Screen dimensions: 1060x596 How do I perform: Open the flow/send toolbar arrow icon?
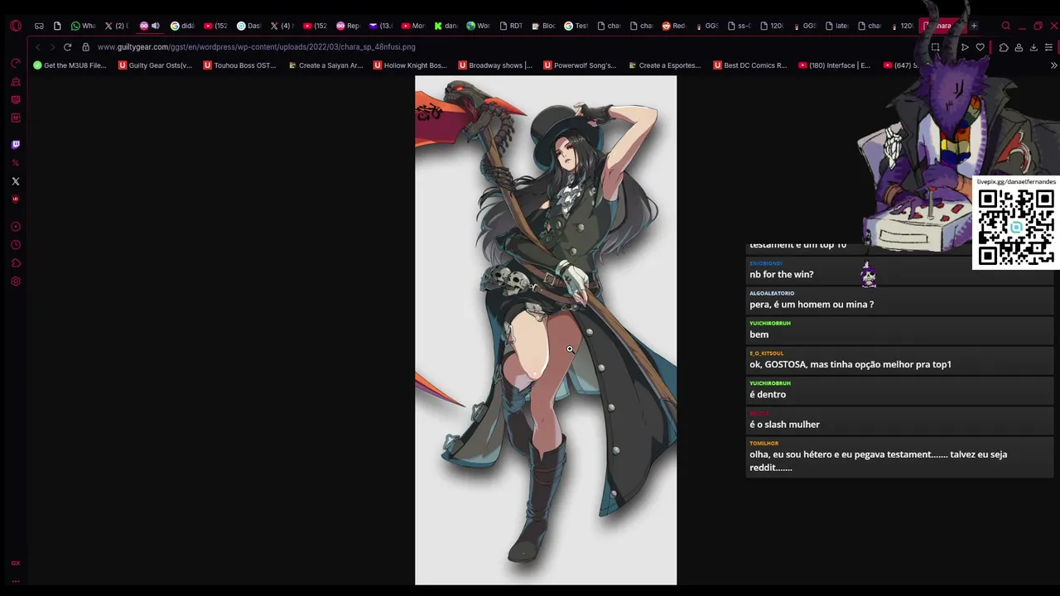click(965, 47)
